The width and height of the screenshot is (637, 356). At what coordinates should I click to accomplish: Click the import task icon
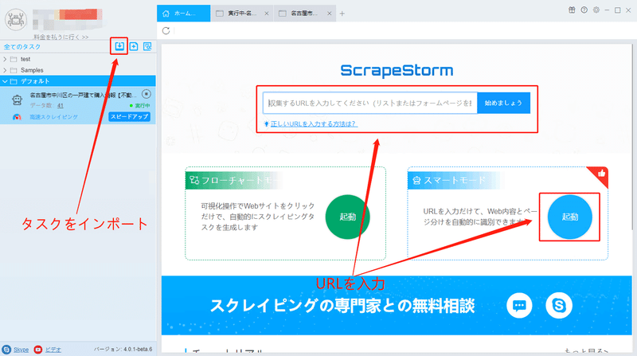point(119,46)
